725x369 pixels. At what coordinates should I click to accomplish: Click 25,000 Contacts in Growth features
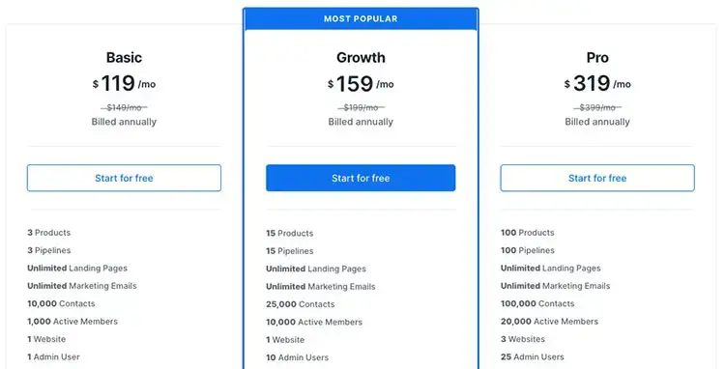point(300,304)
